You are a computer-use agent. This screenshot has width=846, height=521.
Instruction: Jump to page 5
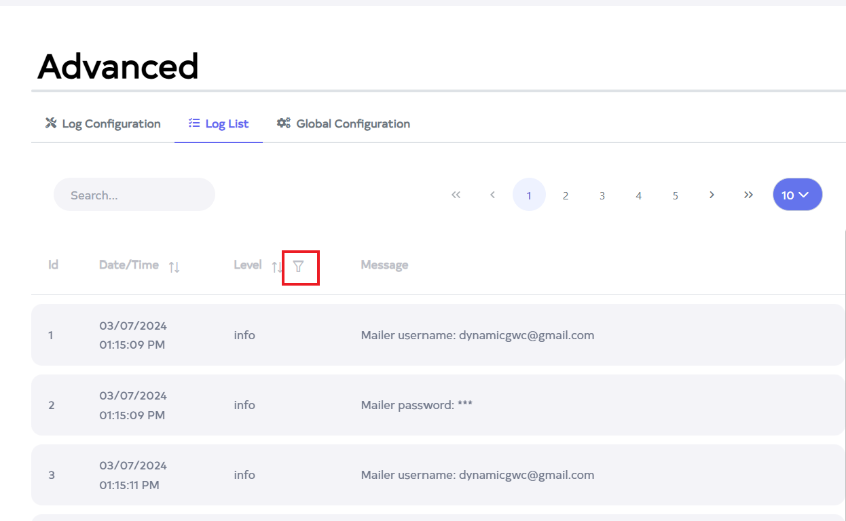[676, 195]
